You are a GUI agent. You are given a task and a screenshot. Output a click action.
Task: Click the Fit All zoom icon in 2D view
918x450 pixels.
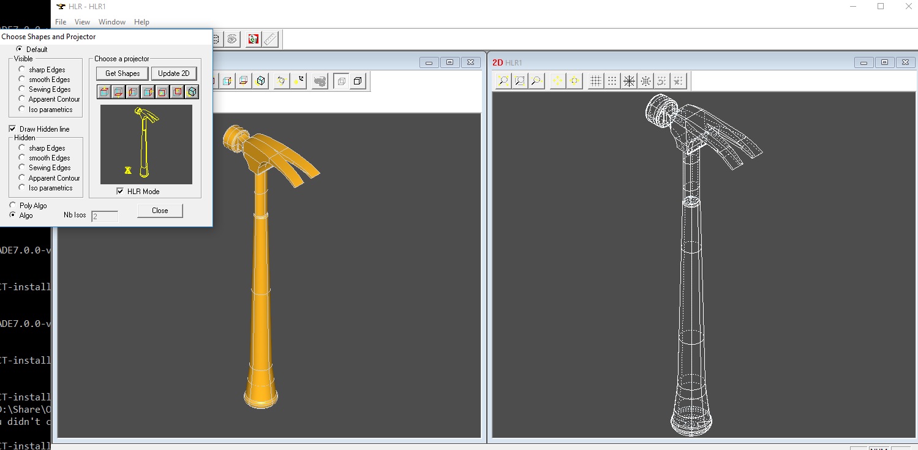[x=503, y=81]
